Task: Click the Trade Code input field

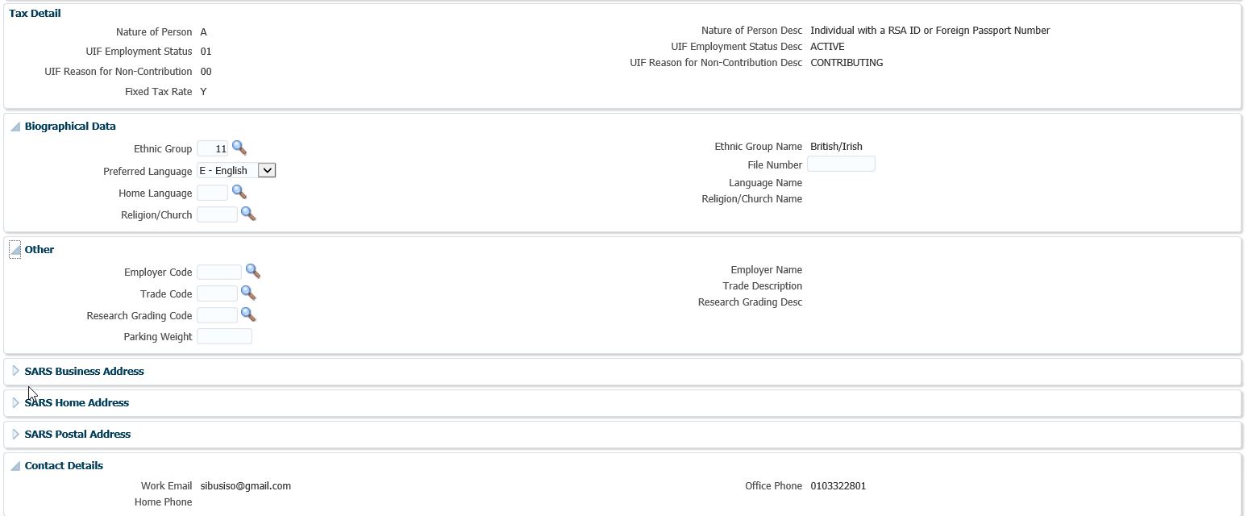Action: 217,293
